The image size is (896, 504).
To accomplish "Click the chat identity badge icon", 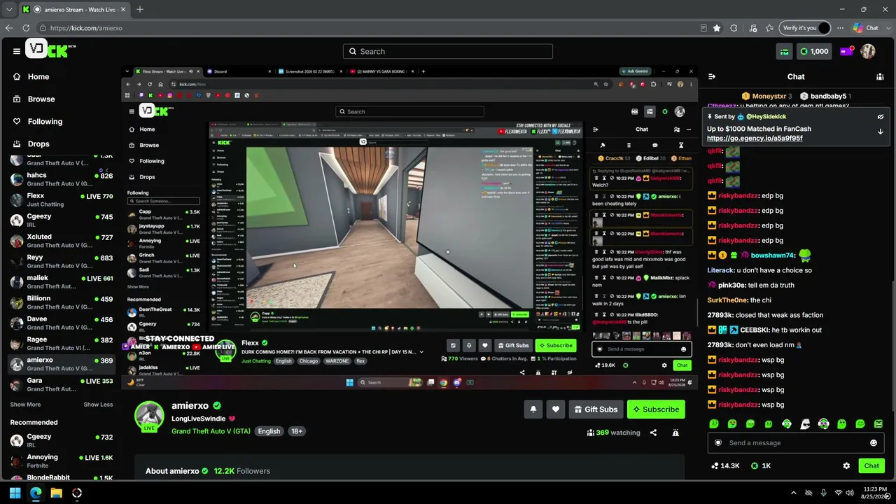I will click(x=717, y=443).
